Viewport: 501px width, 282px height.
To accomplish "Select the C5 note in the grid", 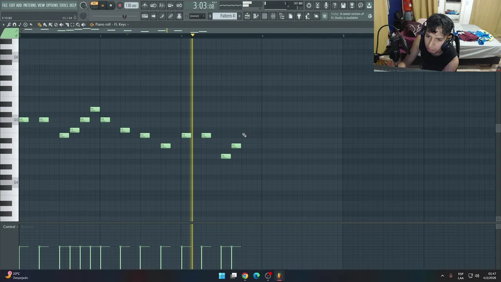I will 226,156.
